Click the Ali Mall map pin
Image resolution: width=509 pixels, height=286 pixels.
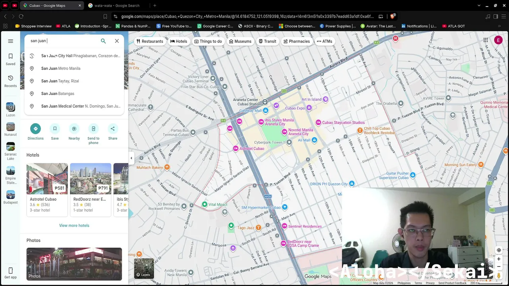pos(314,140)
